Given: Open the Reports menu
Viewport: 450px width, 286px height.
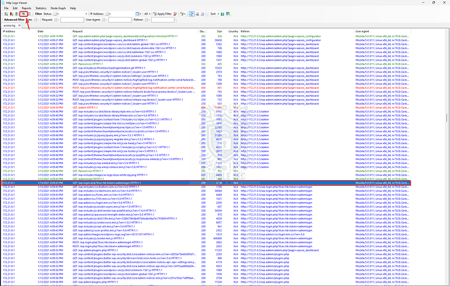Looking at the screenshot, I should tap(26, 8).
